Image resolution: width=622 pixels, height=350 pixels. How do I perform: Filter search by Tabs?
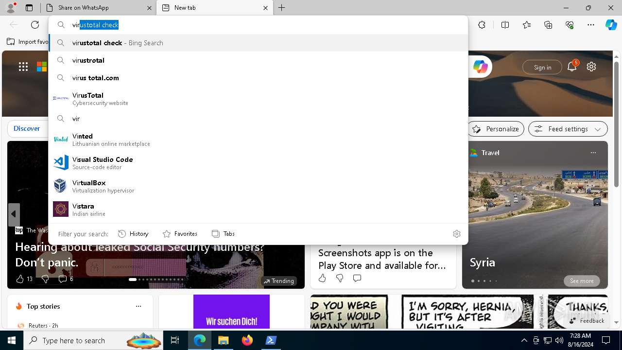coord(224,234)
